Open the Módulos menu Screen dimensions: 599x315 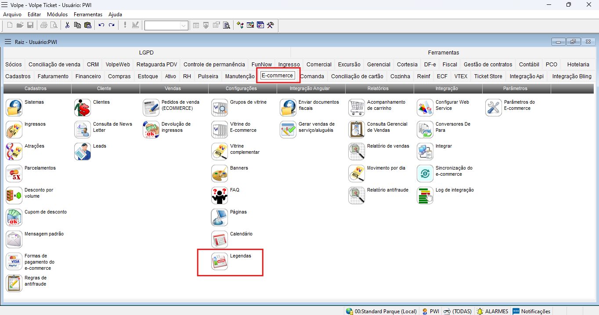(x=57, y=14)
